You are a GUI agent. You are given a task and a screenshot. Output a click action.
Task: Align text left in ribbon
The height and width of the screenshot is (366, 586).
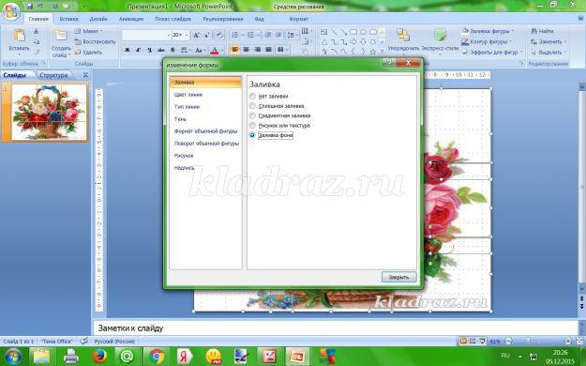pos(234,50)
